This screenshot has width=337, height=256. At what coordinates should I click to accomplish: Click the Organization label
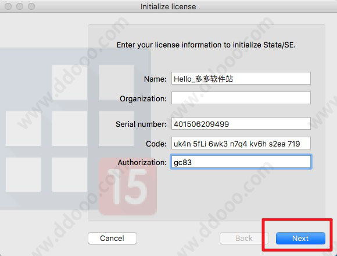[143, 98]
